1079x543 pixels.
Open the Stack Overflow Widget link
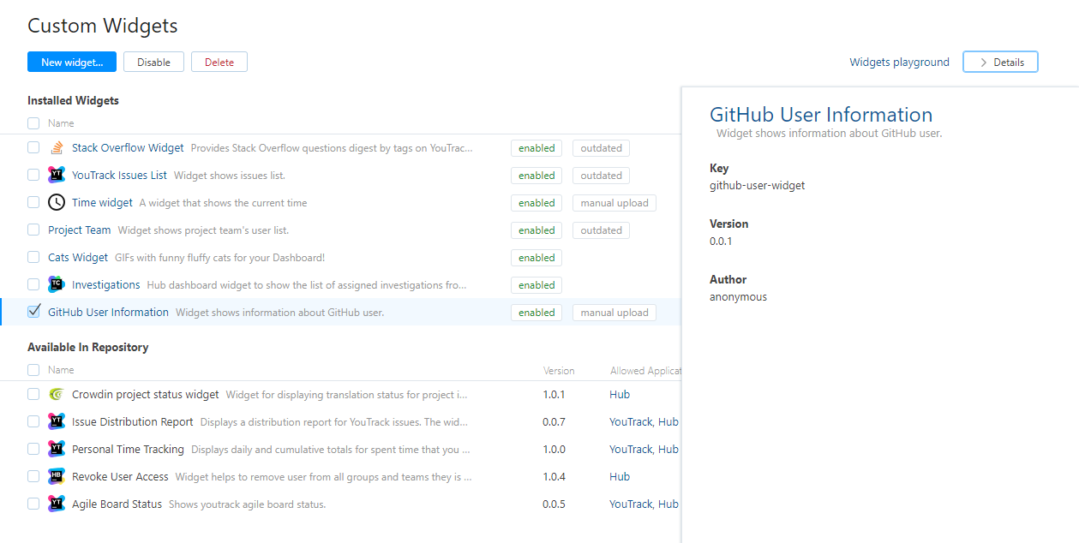click(x=128, y=148)
